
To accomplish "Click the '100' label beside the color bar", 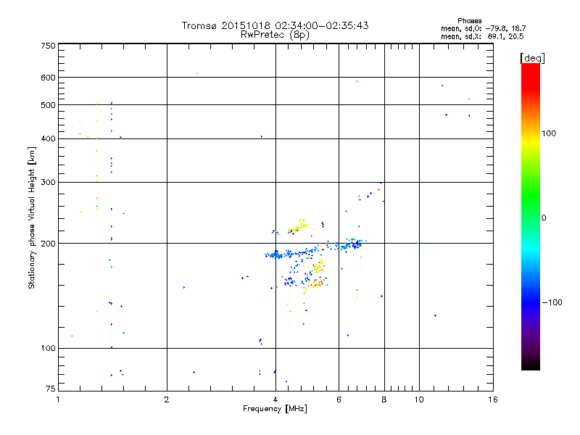I will click(549, 133).
